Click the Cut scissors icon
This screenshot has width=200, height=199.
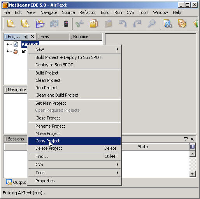pos(79,24)
